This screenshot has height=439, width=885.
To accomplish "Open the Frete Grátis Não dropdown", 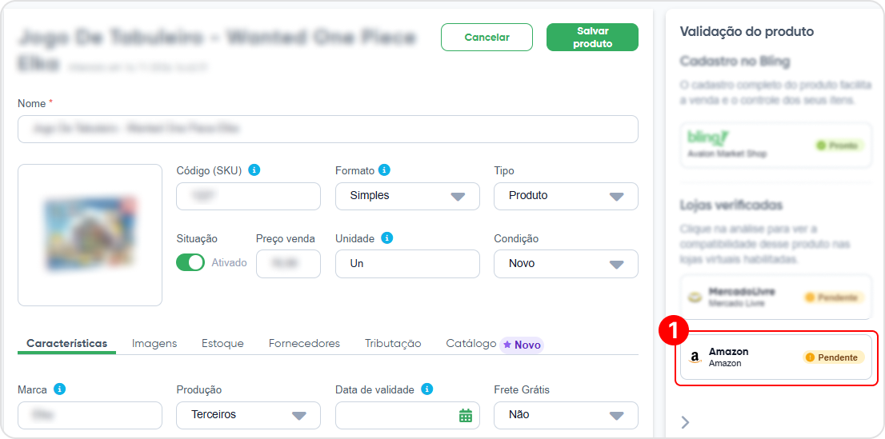I will coord(566,415).
